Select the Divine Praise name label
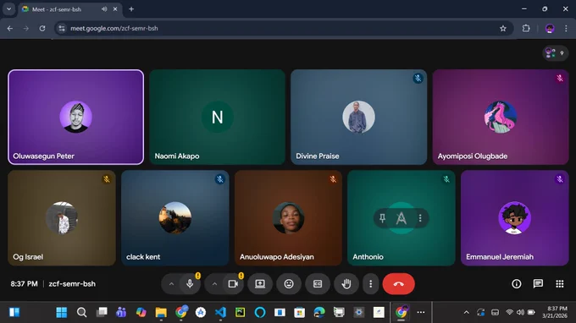Image resolution: width=576 pixels, height=323 pixels. click(x=318, y=156)
